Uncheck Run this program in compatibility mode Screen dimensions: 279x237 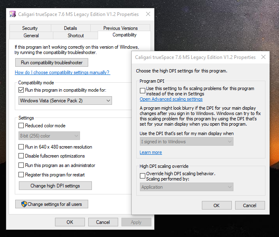pyautogui.click(x=21, y=90)
